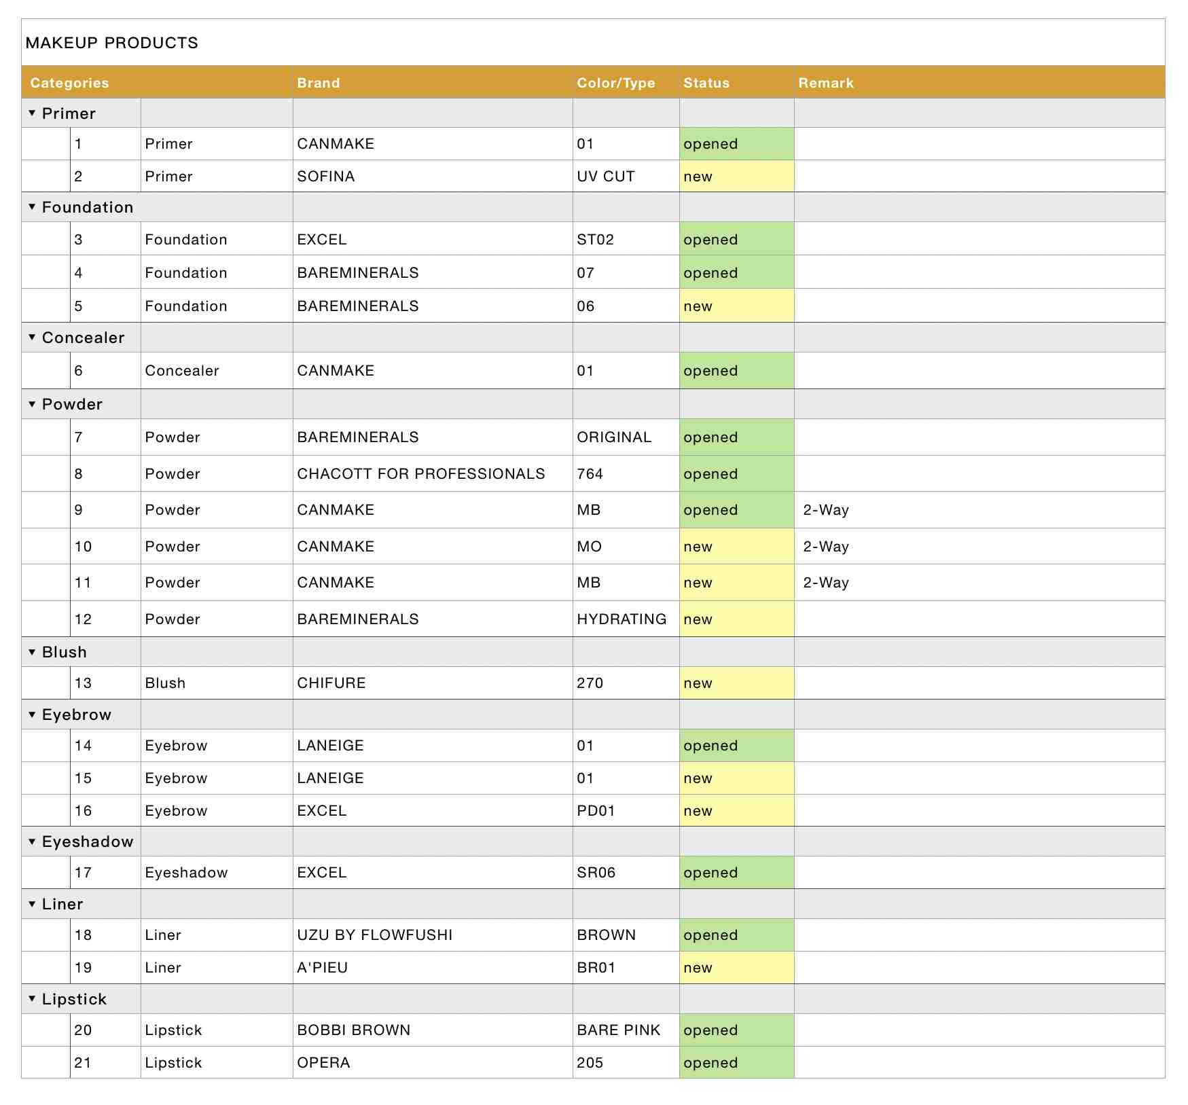Select the 270 color cell
Viewport: 1188px width, 1105px height.
626,683
